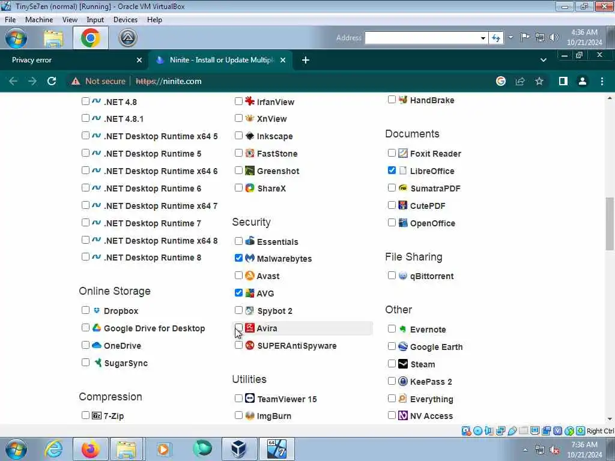Bookmark this page with star icon
The image size is (615, 461).
(539, 81)
